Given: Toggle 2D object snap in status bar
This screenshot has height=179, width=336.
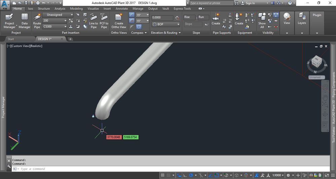Looking at the screenshot, I should click(x=216, y=175).
